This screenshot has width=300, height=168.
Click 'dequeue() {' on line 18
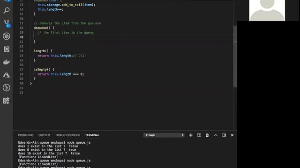click(44, 28)
